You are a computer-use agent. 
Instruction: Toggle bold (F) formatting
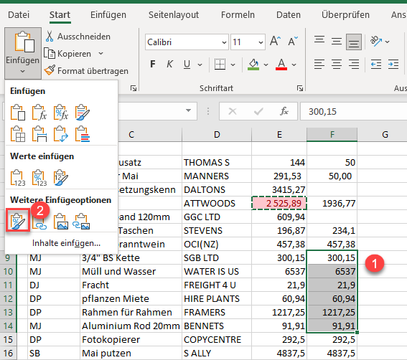(x=153, y=64)
